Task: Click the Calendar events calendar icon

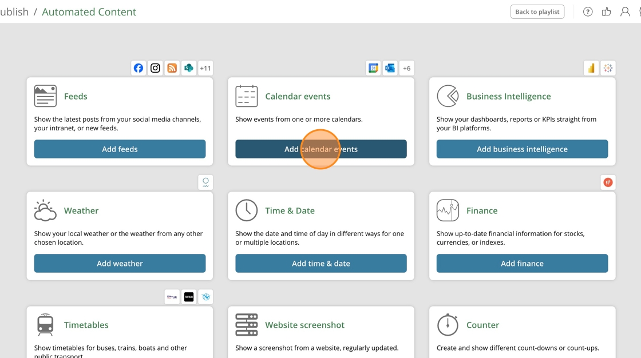Action: (247, 96)
